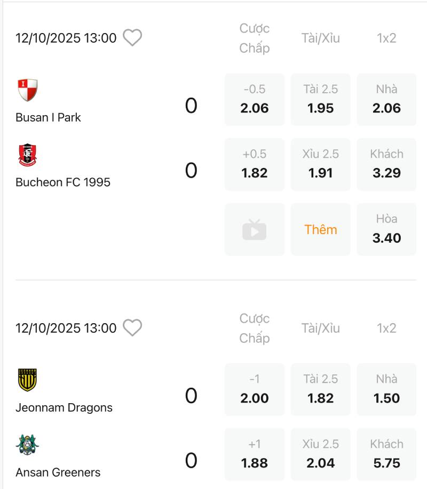
Task: Expand more bets with Thêm button
Action: [x=321, y=229]
